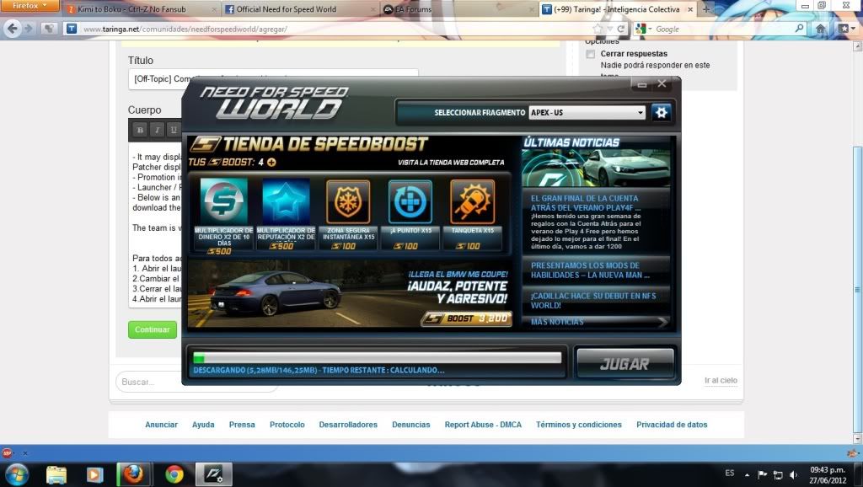863x487 pixels.
Task: Open the launcher settings gear
Action: coord(661,113)
